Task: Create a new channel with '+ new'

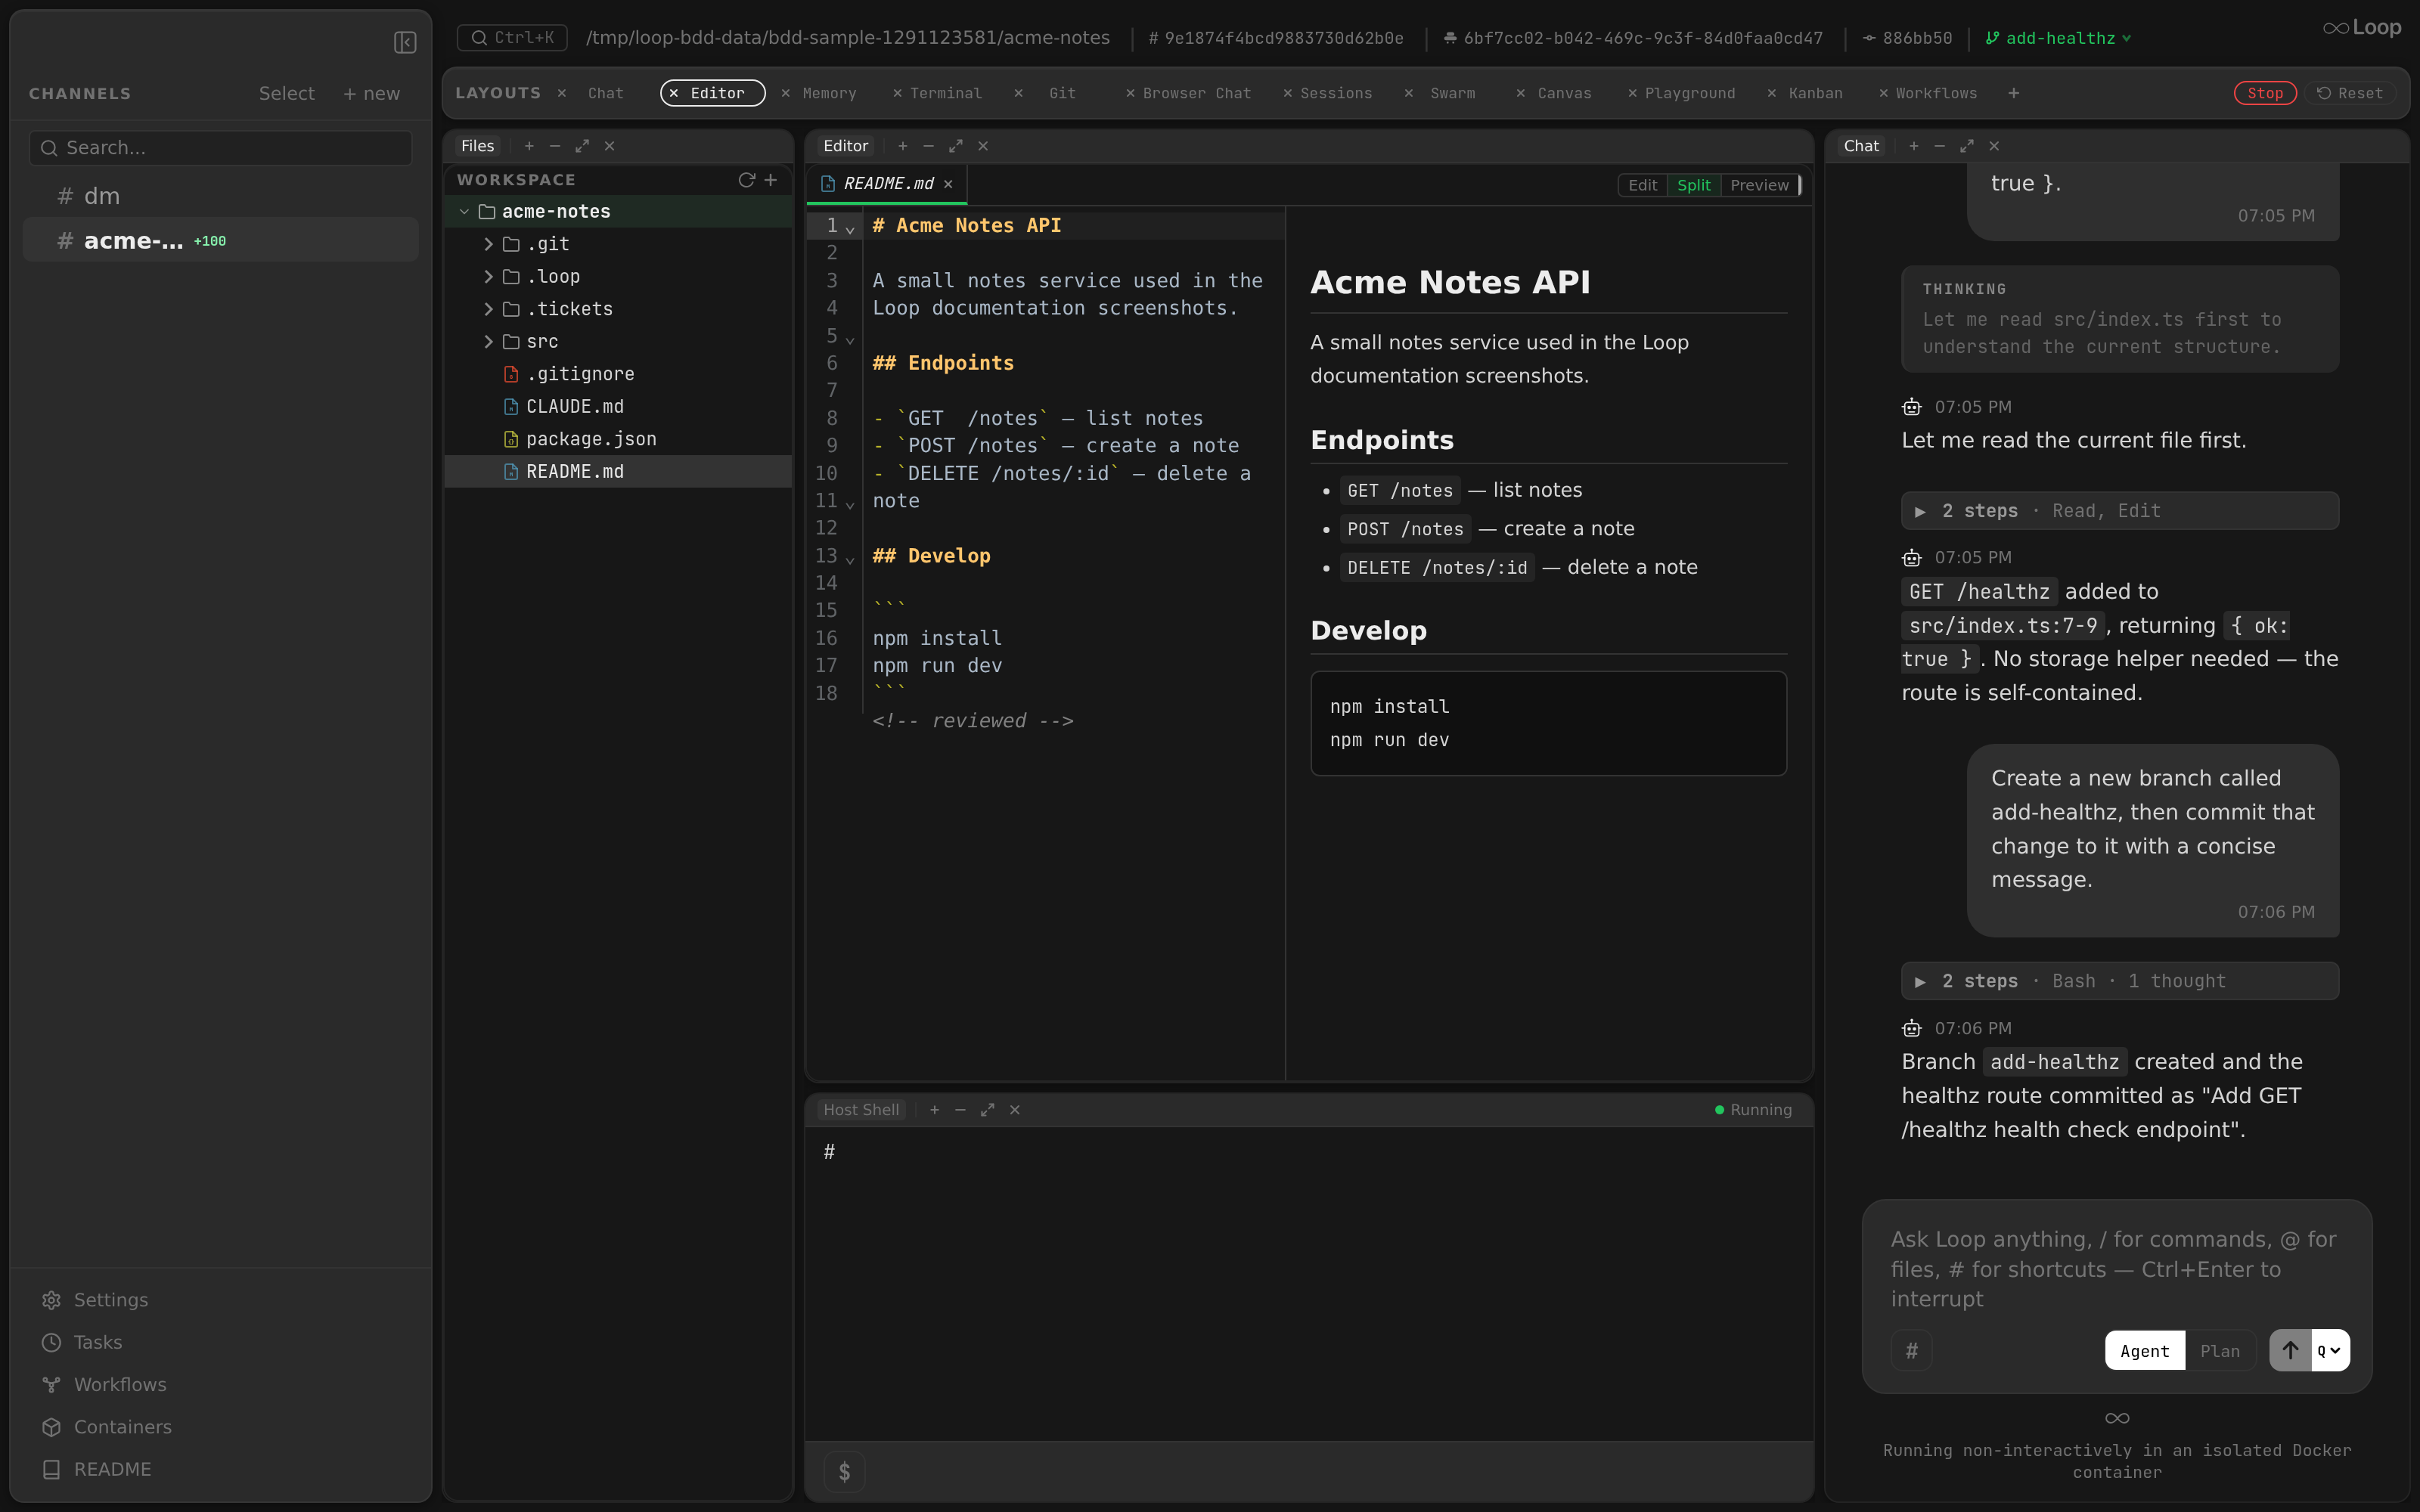Action: tap(371, 93)
